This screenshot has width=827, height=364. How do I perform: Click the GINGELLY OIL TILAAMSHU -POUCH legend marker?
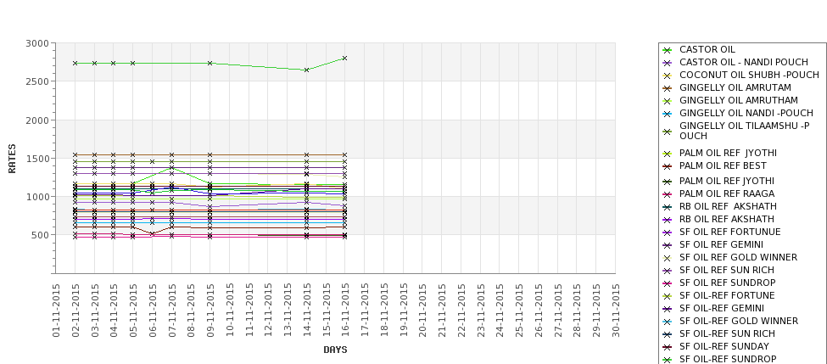tap(668, 132)
